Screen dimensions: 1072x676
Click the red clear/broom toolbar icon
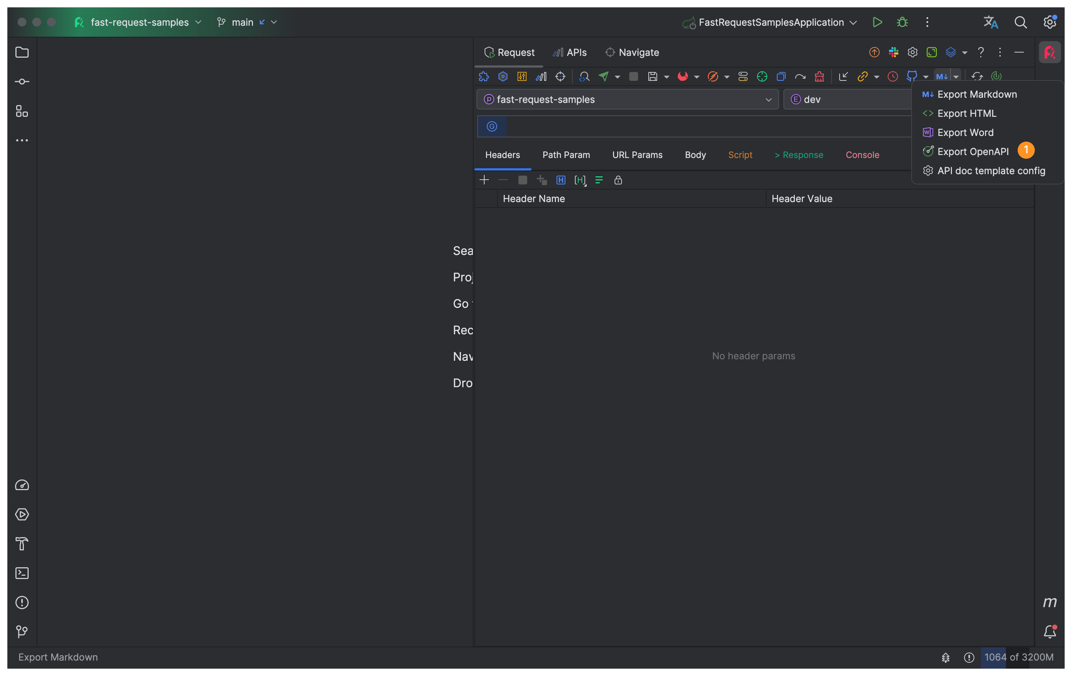(819, 77)
